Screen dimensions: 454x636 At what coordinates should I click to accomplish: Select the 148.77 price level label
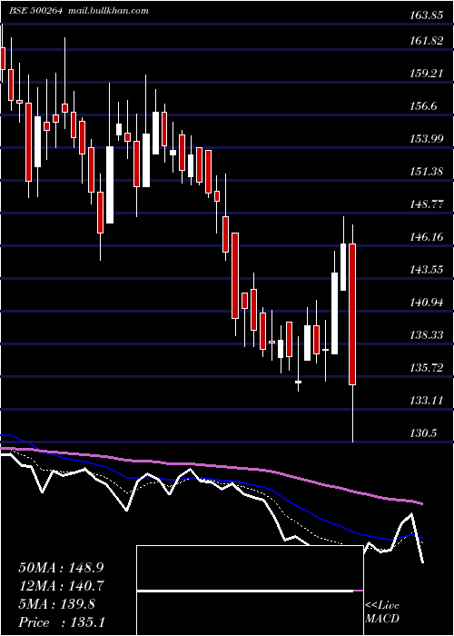[x=425, y=204]
